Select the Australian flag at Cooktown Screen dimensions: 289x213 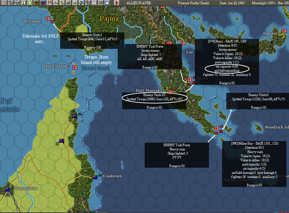(95, 177)
